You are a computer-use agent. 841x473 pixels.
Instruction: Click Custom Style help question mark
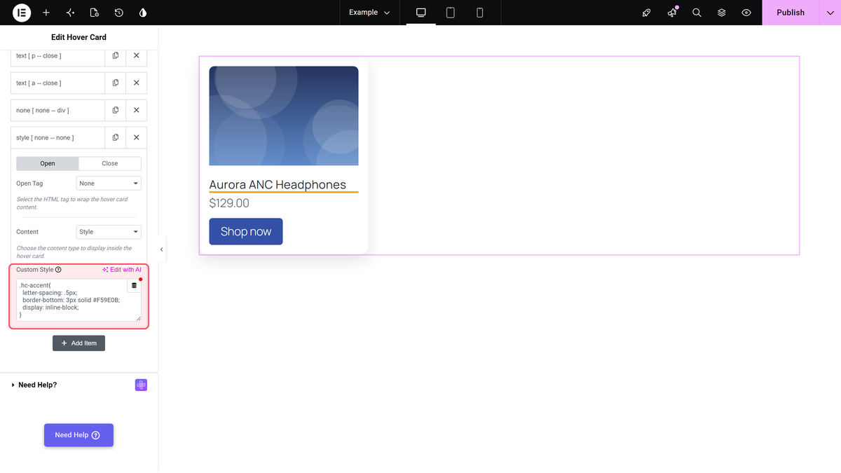58,270
